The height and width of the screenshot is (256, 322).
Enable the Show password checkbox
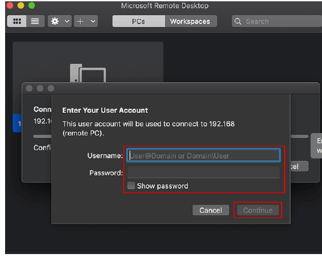(131, 186)
